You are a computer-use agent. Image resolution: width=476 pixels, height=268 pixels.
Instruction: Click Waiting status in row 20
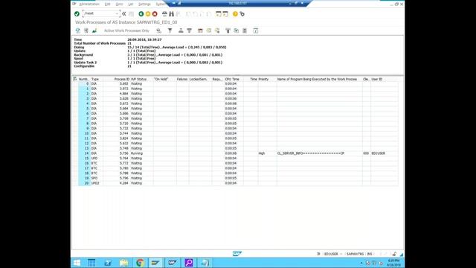(x=136, y=183)
